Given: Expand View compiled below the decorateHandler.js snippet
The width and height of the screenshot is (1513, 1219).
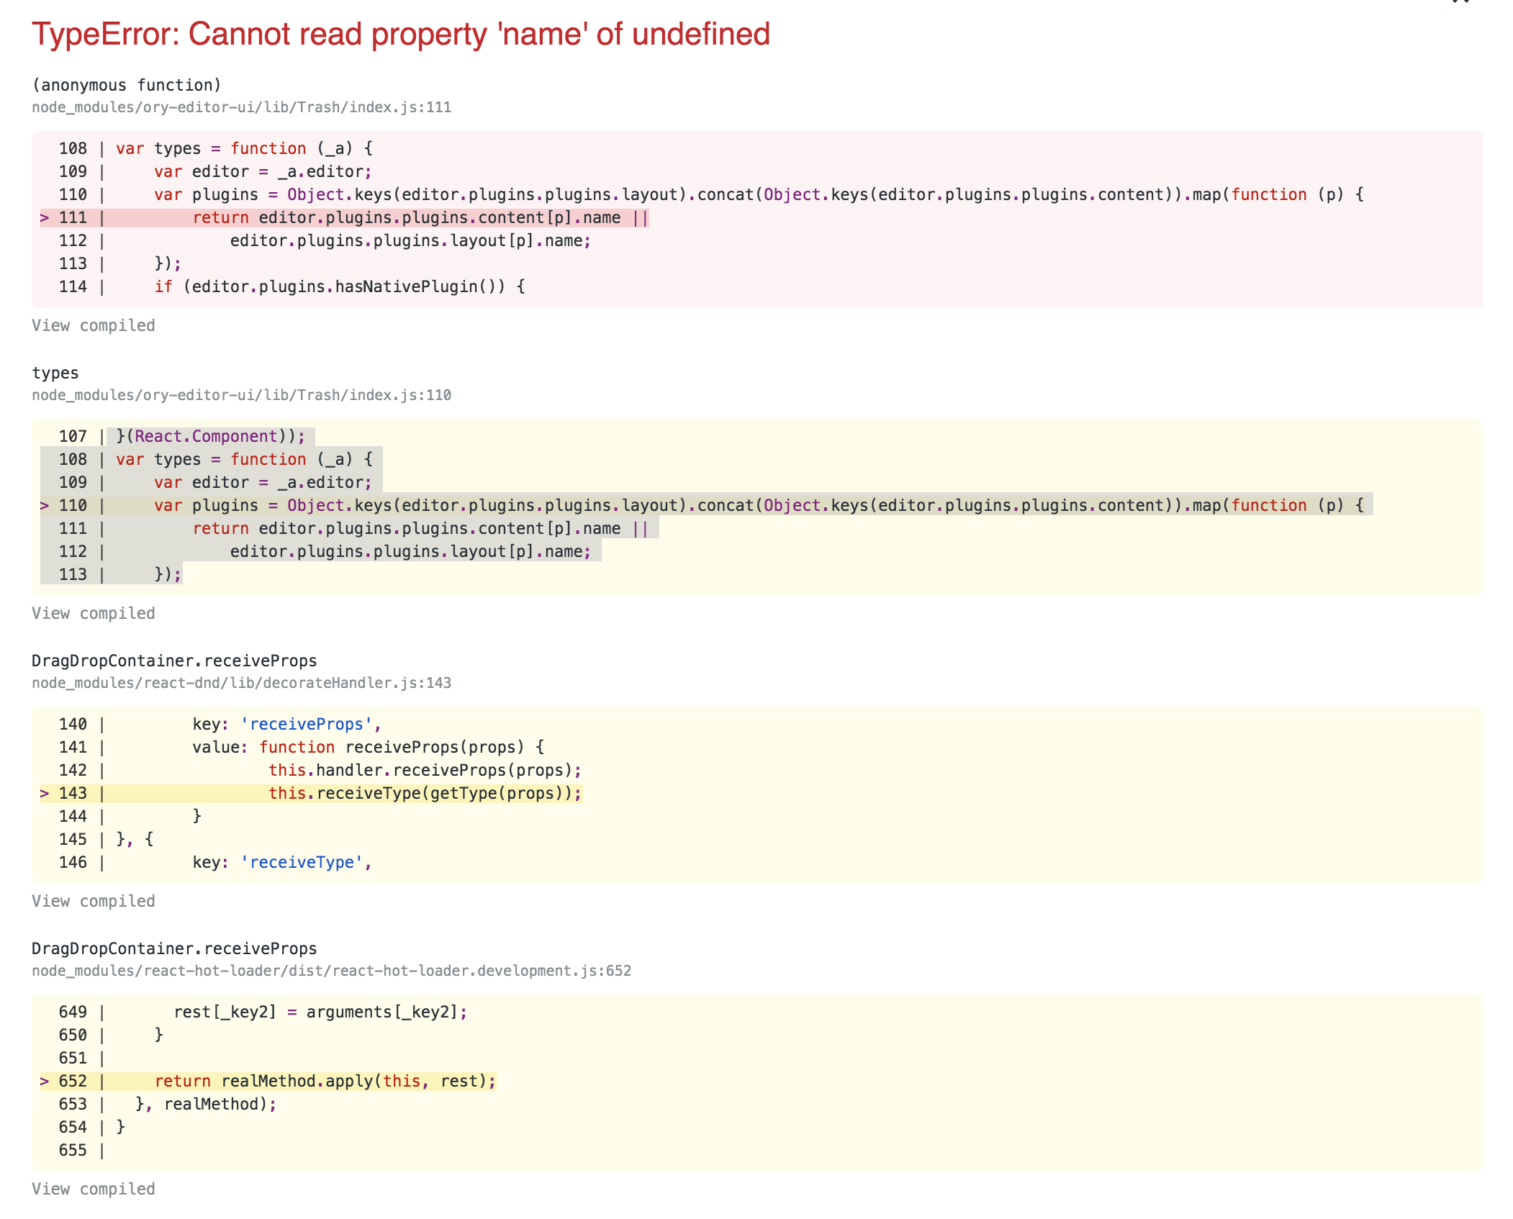Looking at the screenshot, I should 94,901.
